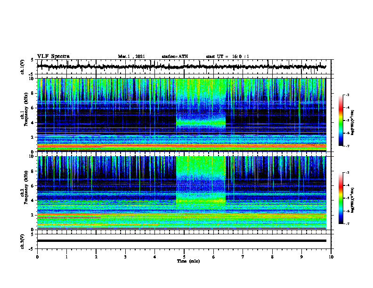Click time axis tick label 8
Viewport: 373px width, 288px height.
[x=272, y=257]
